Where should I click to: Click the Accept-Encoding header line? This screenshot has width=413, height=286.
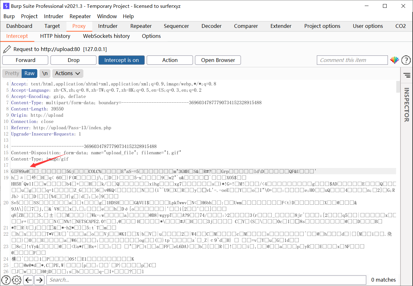pos(48,96)
